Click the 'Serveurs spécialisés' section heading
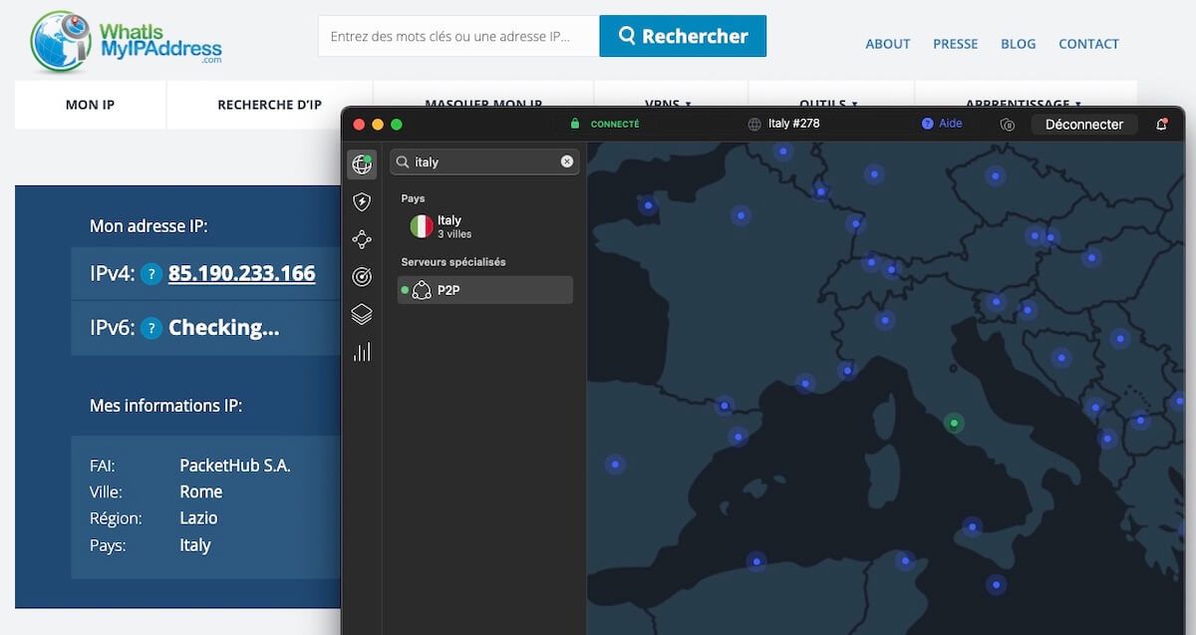Screen dimensions: 1196x635 (453, 262)
